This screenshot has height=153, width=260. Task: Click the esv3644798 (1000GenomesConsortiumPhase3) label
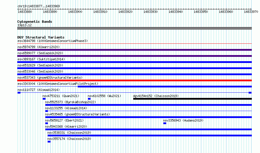[53, 41]
